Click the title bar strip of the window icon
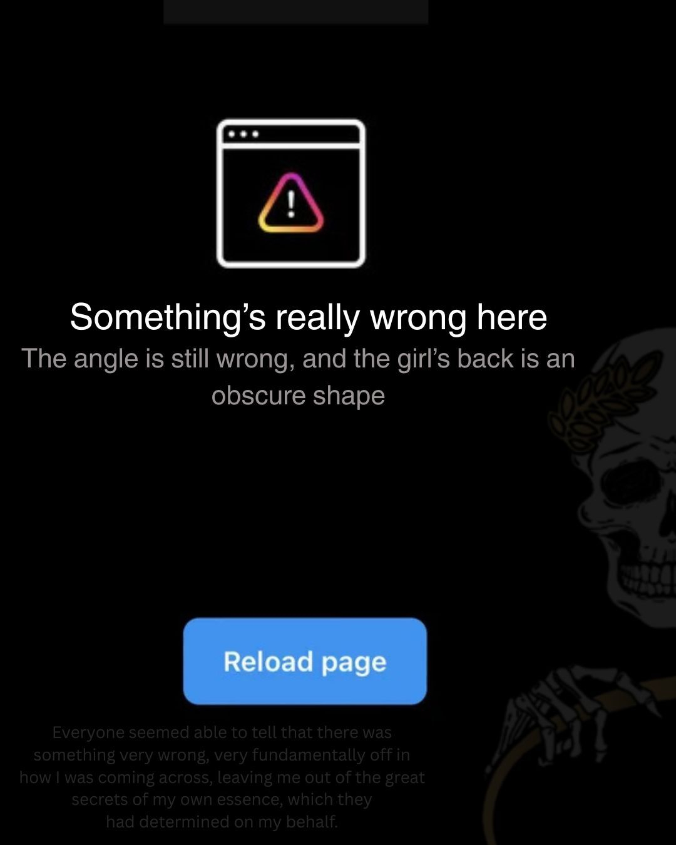Screen dimensions: 676x845 tap(291, 134)
